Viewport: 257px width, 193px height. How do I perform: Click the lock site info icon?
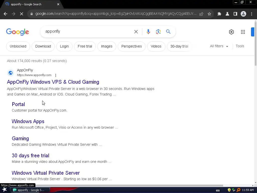[x=32, y=14]
